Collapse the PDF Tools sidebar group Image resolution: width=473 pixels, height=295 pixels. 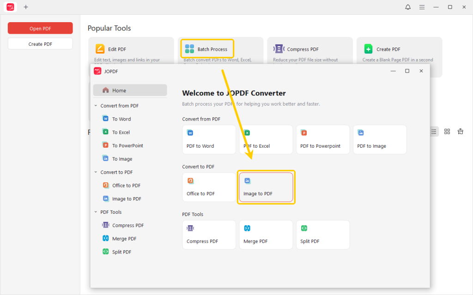96,212
